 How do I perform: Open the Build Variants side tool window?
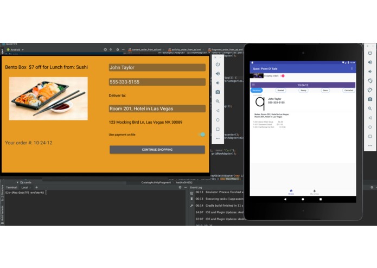pyautogui.click(x=2, y=215)
